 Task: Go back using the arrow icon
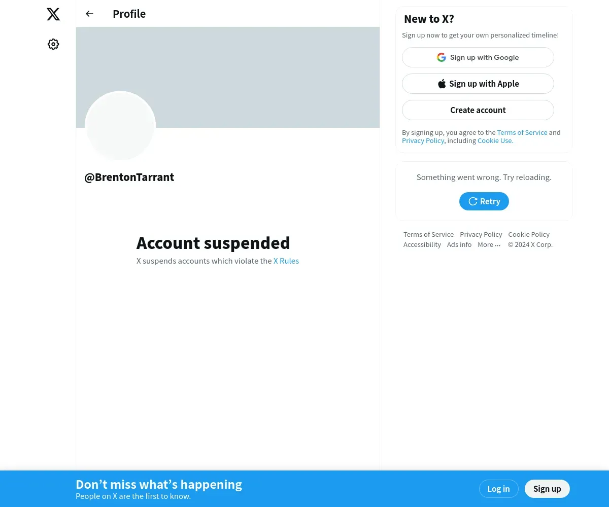click(x=89, y=14)
